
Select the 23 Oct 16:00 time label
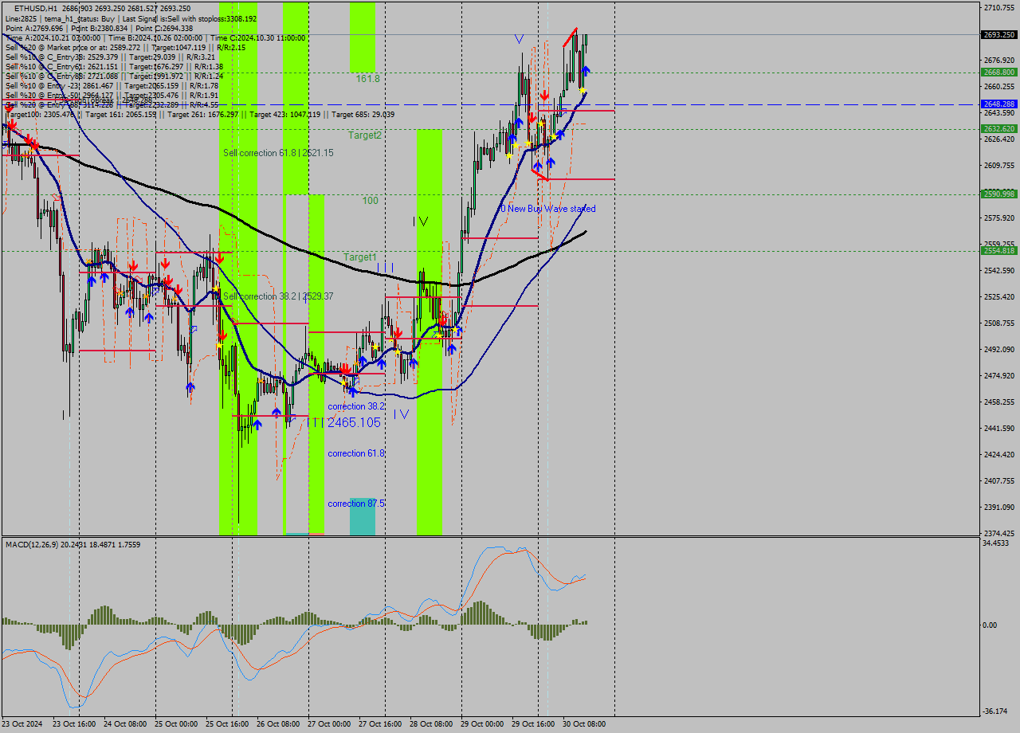point(74,724)
